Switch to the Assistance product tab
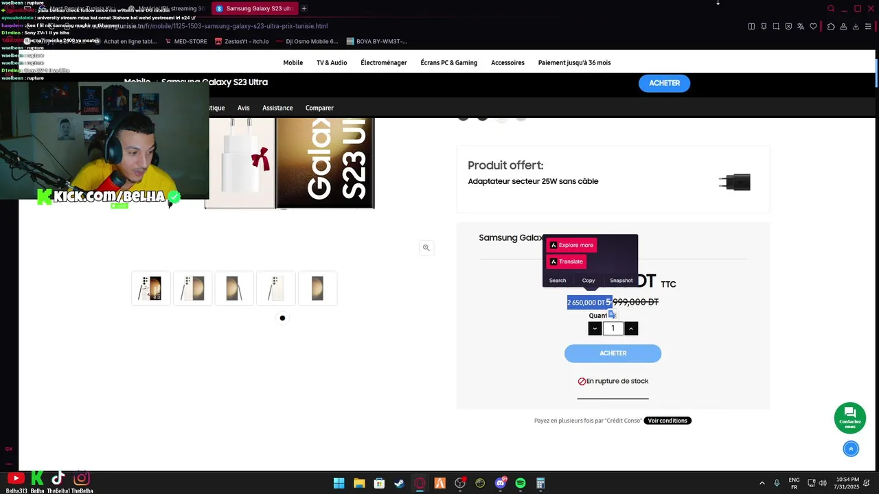Image resolution: width=879 pixels, height=494 pixels. point(277,108)
